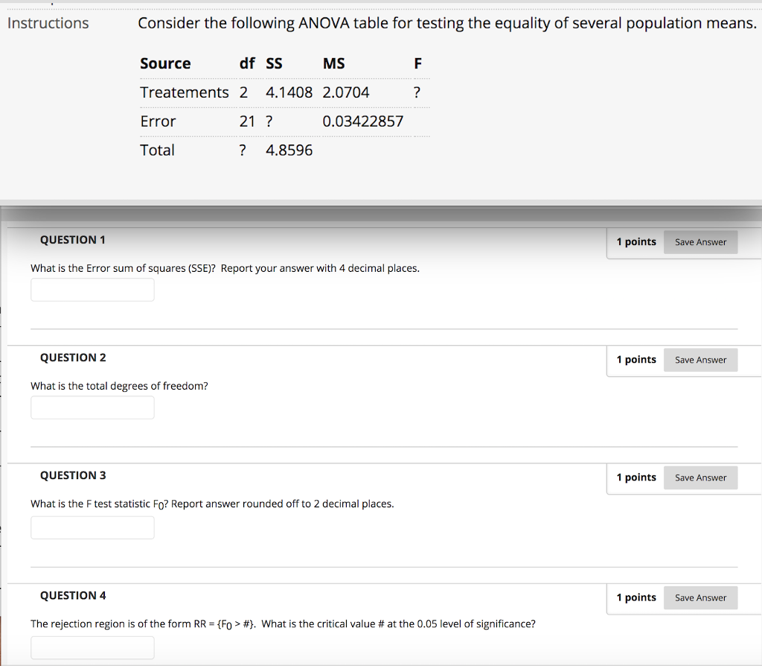The width and height of the screenshot is (762, 666).
Task: Click Save Answer for Question 1
Action: [700, 242]
